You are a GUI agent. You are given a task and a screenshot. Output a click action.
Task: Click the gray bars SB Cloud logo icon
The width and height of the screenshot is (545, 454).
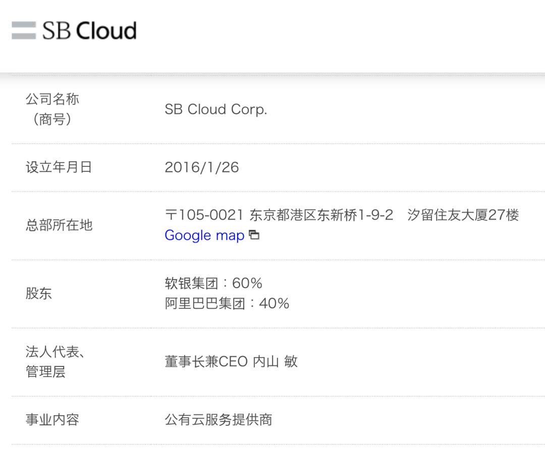[x=24, y=30]
